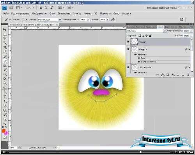Open the Редактирование menu

pyautogui.click(x=20, y=14)
